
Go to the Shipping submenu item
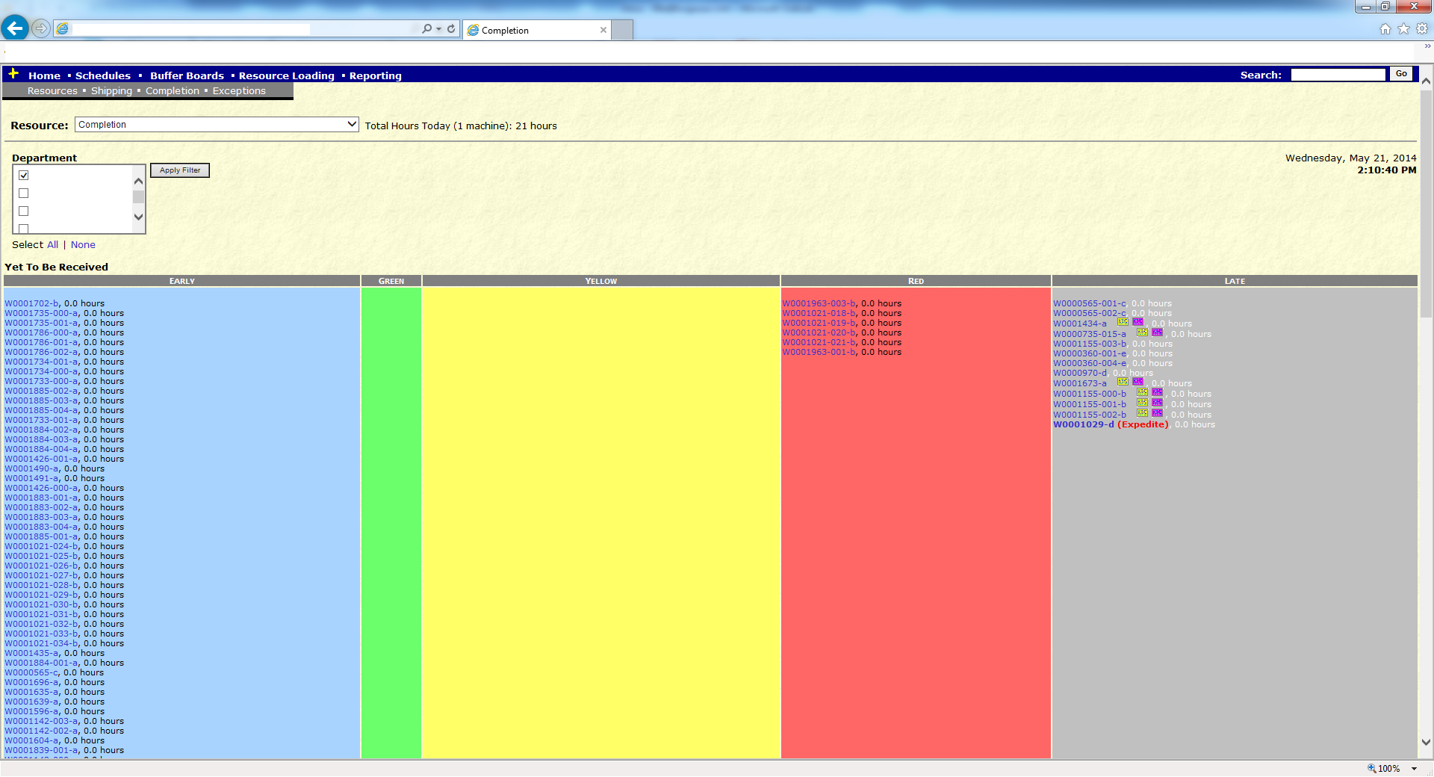111,91
